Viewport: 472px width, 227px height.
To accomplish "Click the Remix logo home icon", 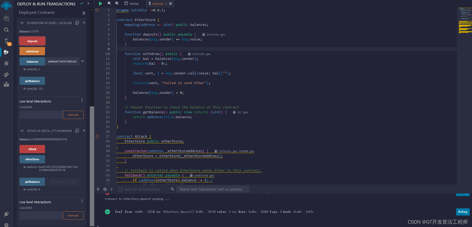I will 6,5.
